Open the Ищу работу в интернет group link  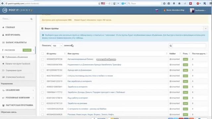(x=78, y=98)
